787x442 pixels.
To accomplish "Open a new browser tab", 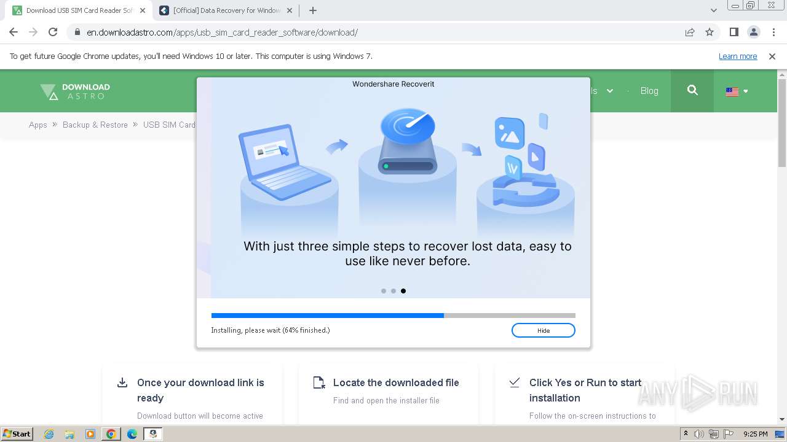I will pos(313,10).
